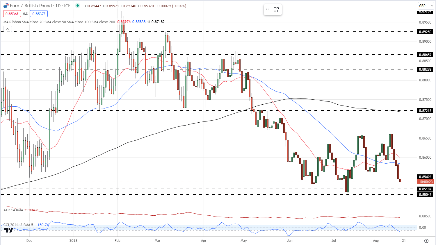436x245 pixels.
Task: Click the black SMA 200 value 0.87182
Action: pos(158,22)
